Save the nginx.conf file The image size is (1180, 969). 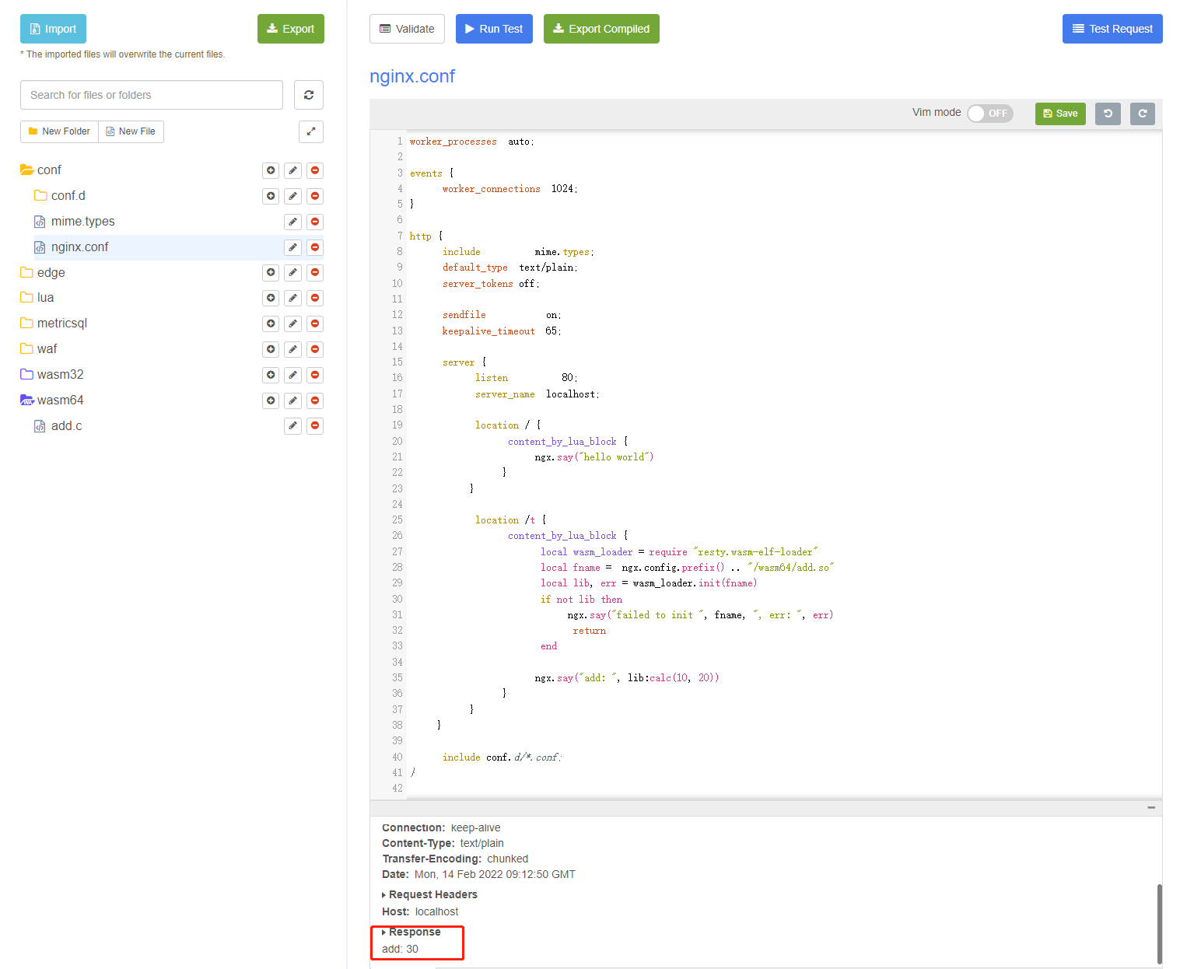click(1060, 114)
